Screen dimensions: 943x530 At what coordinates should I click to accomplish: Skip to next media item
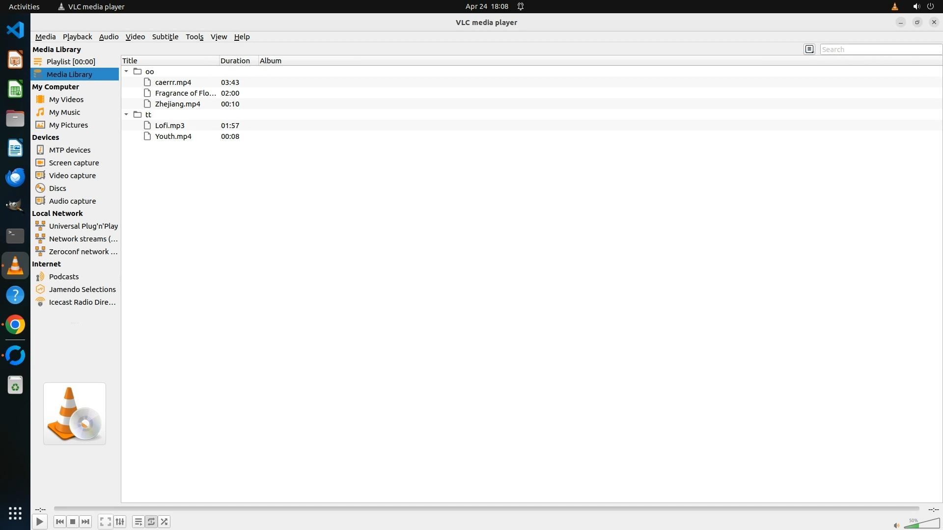[x=85, y=522]
